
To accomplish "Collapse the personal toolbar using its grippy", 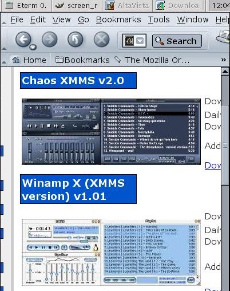I will pyautogui.click(x=4, y=60).
